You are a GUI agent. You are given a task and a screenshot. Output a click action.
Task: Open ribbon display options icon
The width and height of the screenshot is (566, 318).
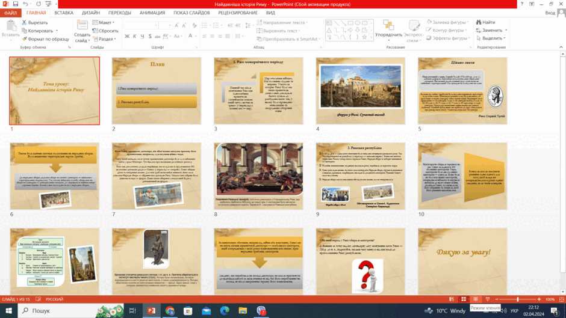coord(532,4)
